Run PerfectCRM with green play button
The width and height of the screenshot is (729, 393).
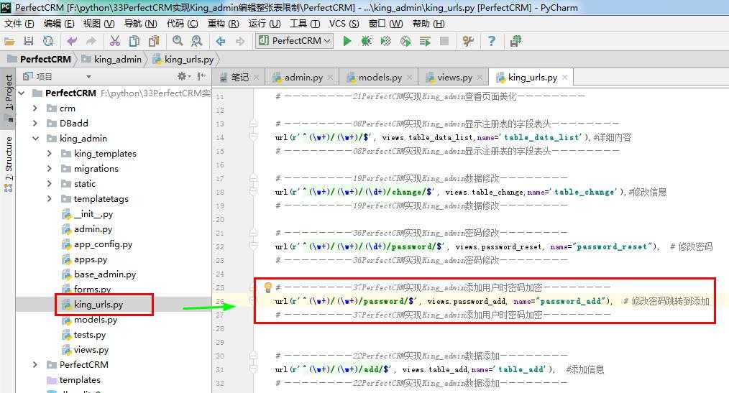click(347, 42)
